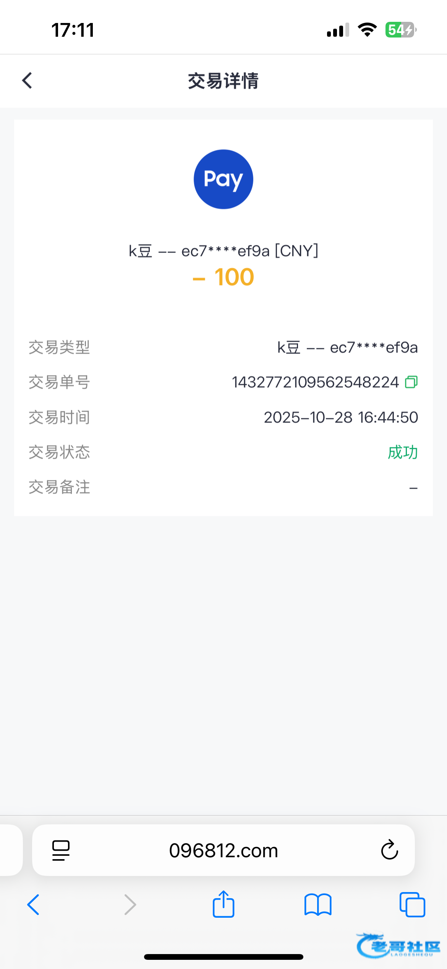Viewport: 447px width, 969px height.
Task: Open Safari page settings menu icon
Action: [x=61, y=850]
